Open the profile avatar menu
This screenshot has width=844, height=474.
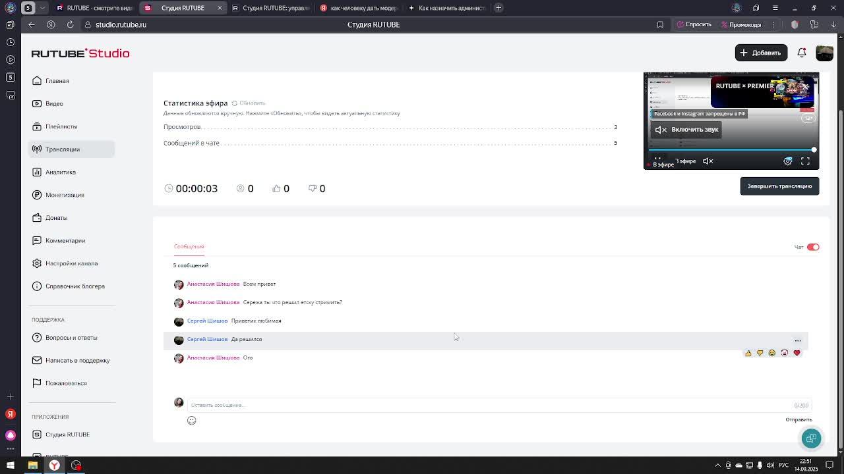pyautogui.click(x=824, y=53)
